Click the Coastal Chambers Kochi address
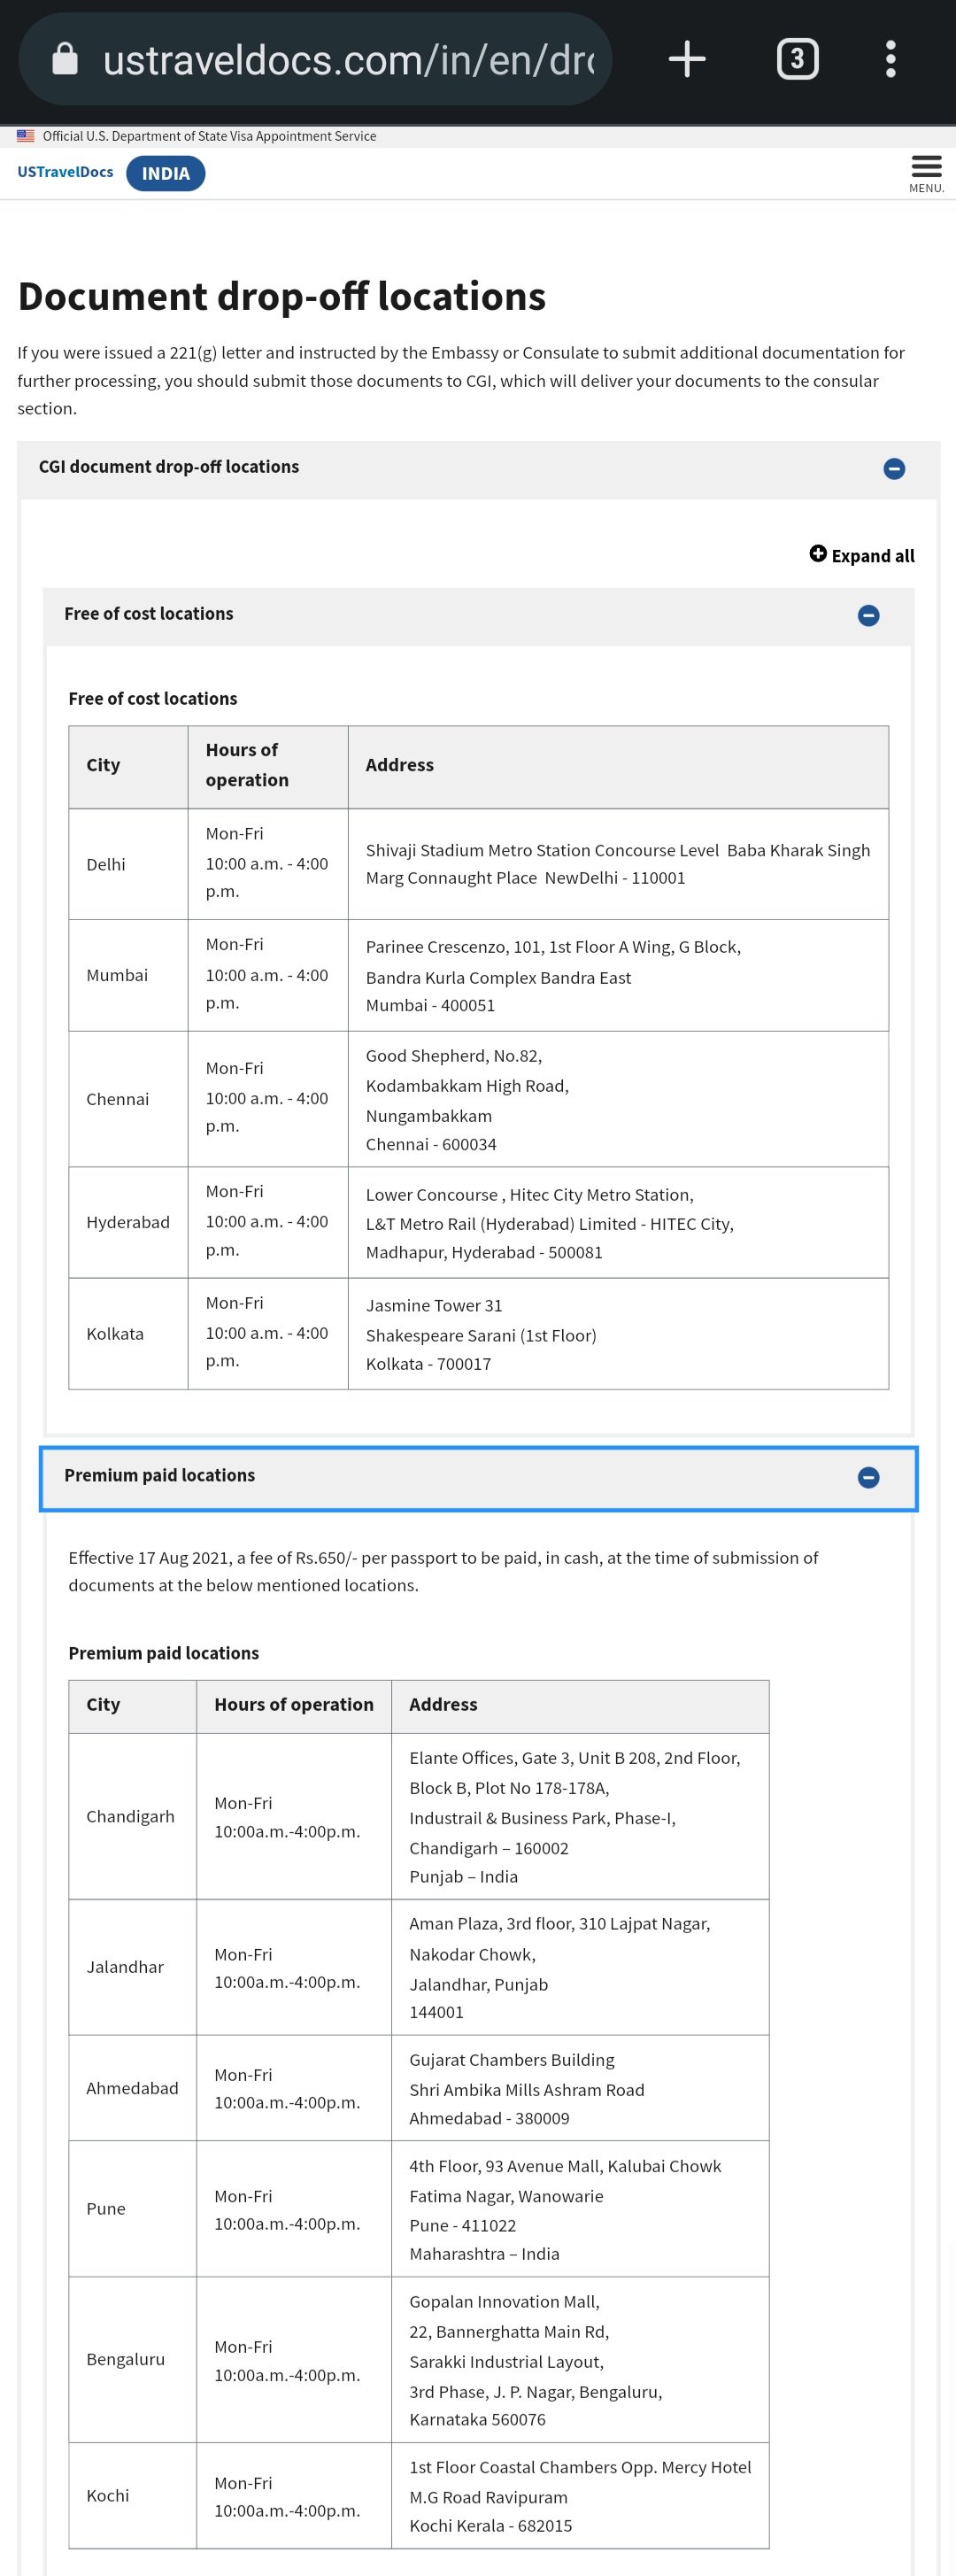Viewport: 956px width, 2576px height. click(580, 2496)
